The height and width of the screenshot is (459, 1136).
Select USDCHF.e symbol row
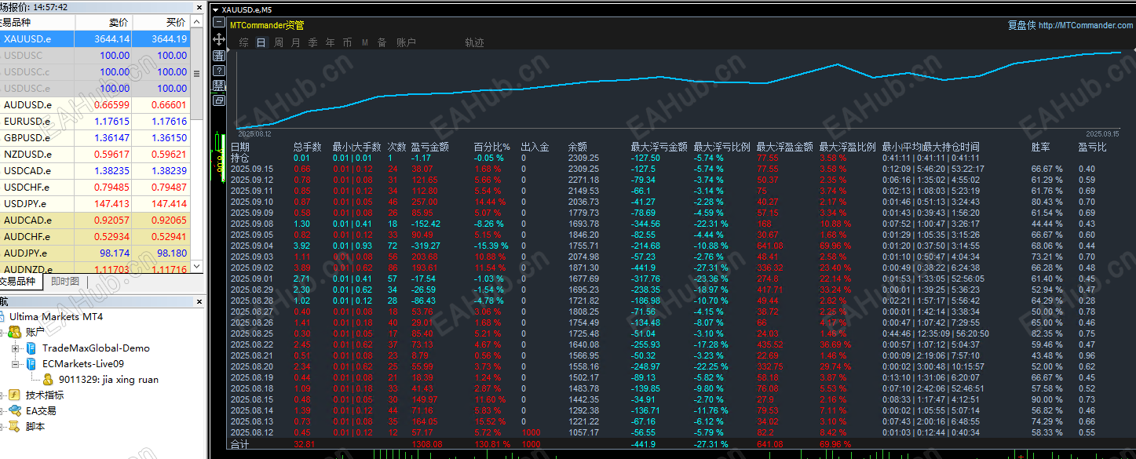coord(95,187)
